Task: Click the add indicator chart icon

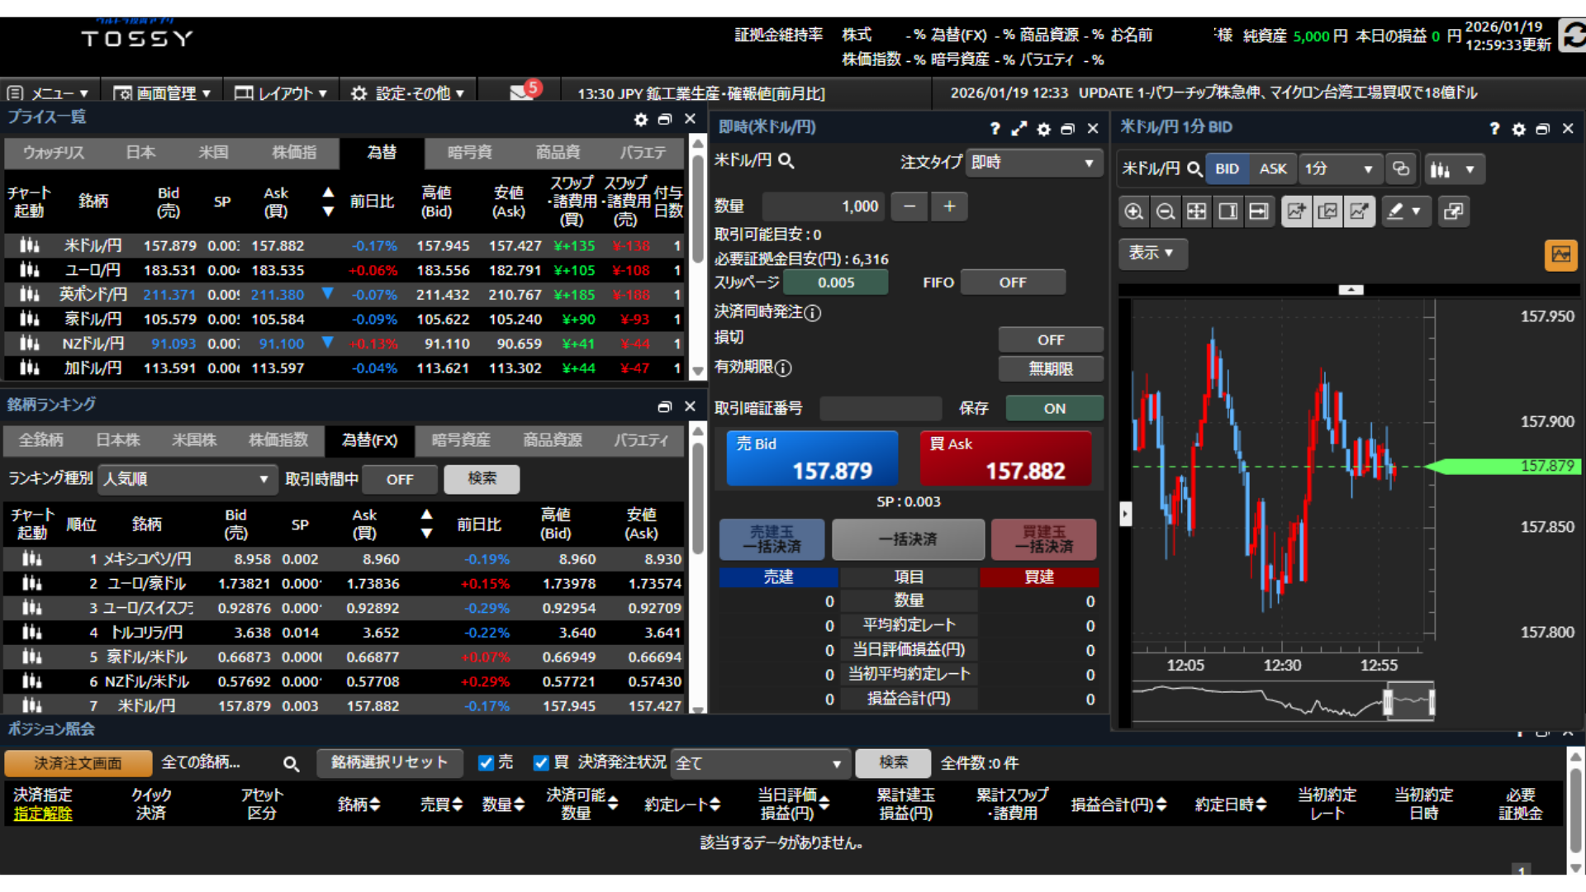Action: [1296, 212]
